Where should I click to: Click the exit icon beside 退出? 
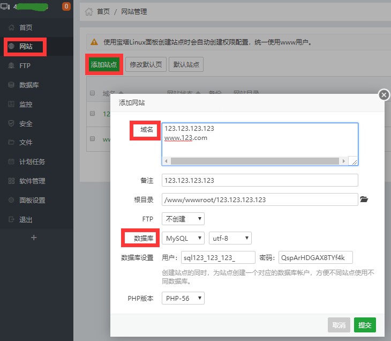(x=11, y=219)
